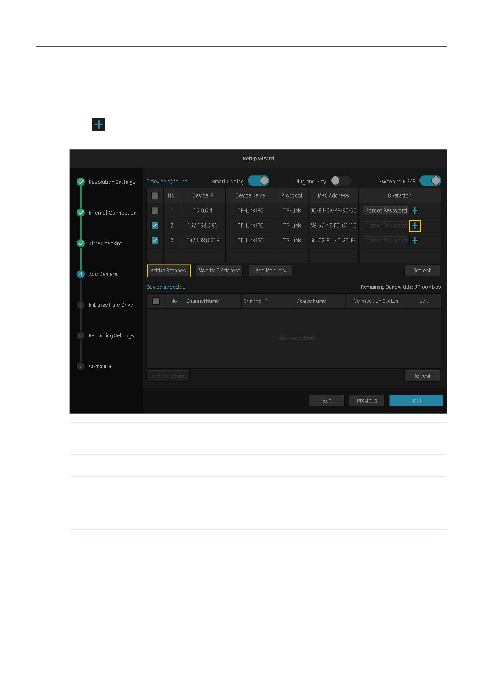Click the plus icon for device 192.168.0.218
Image resolution: width=483 pixels, height=683 pixels.
(415, 241)
